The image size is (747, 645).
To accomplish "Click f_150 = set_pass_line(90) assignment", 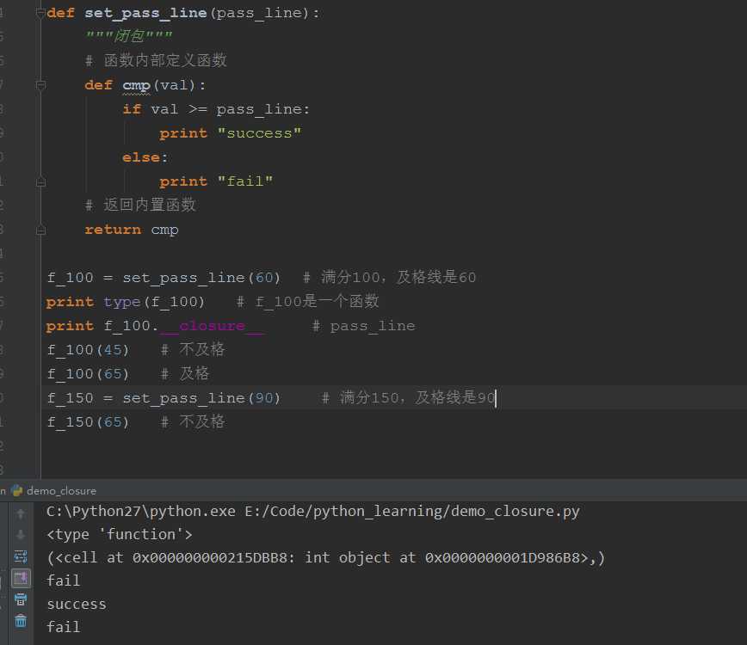I will pos(164,398).
